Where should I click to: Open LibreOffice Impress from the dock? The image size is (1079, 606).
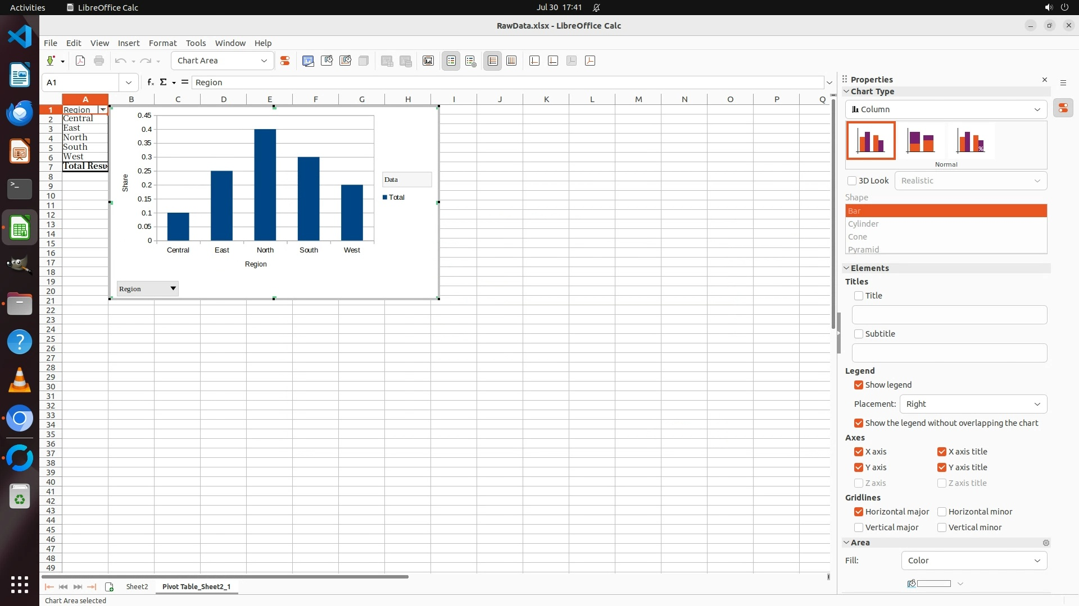(20, 151)
